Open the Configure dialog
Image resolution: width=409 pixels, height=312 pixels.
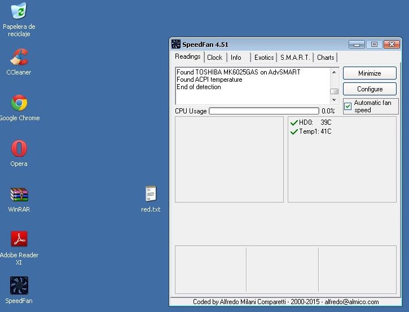click(370, 89)
